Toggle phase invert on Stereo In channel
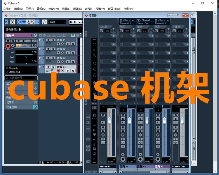This screenshot has width=219, height=175. point(102,31)
